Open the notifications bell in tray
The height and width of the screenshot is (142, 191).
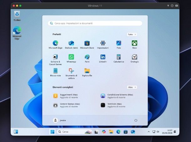click(175, 132)
